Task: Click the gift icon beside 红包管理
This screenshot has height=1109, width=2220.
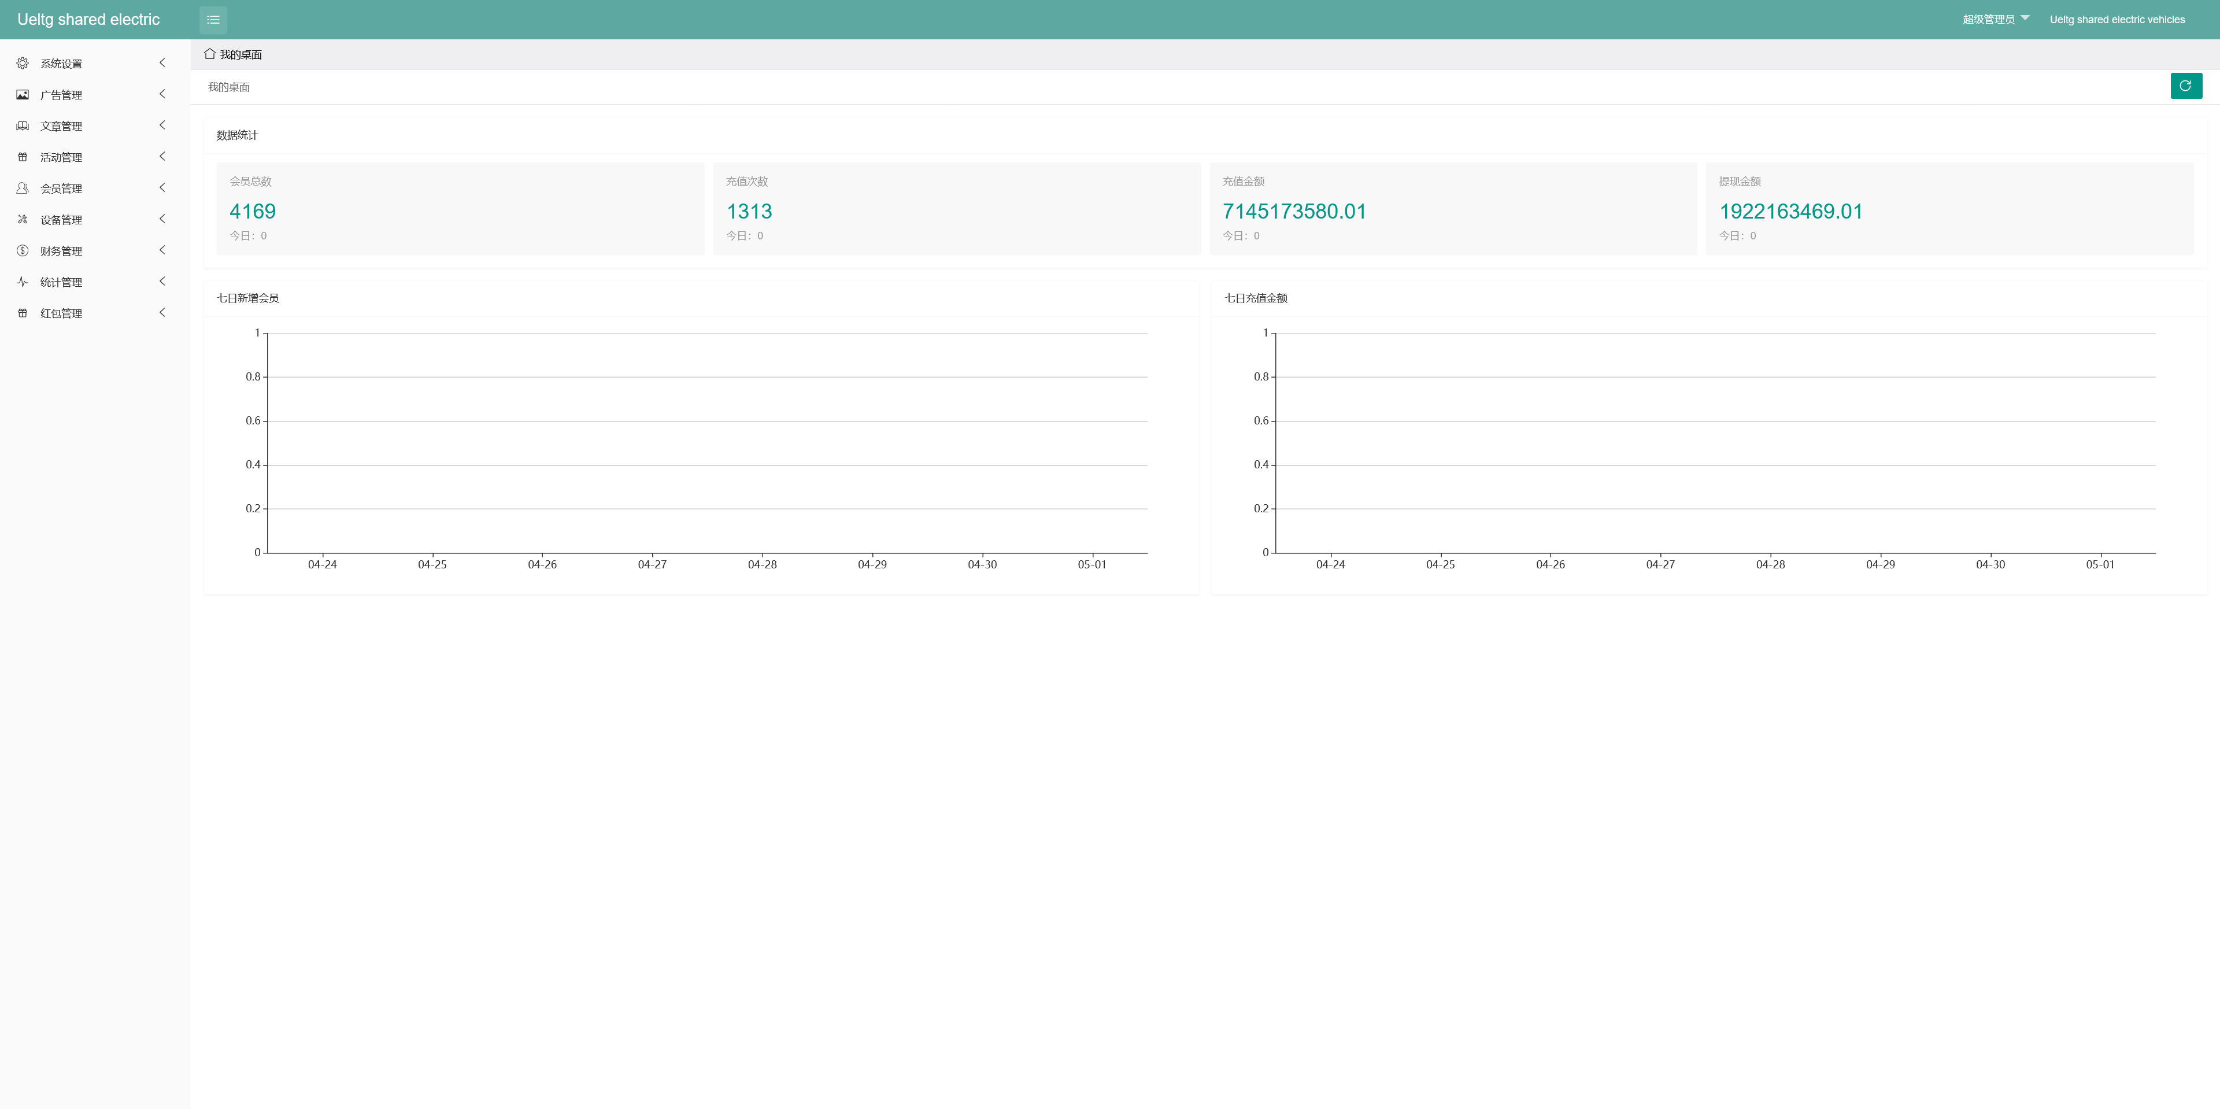Action: (23, 313)
